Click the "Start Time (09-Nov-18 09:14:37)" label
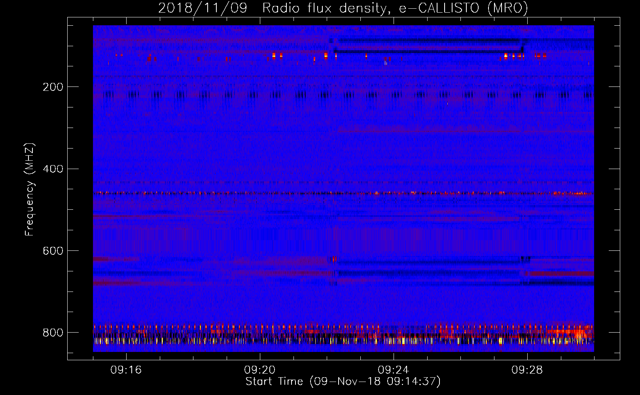 [x=343, y=382]
